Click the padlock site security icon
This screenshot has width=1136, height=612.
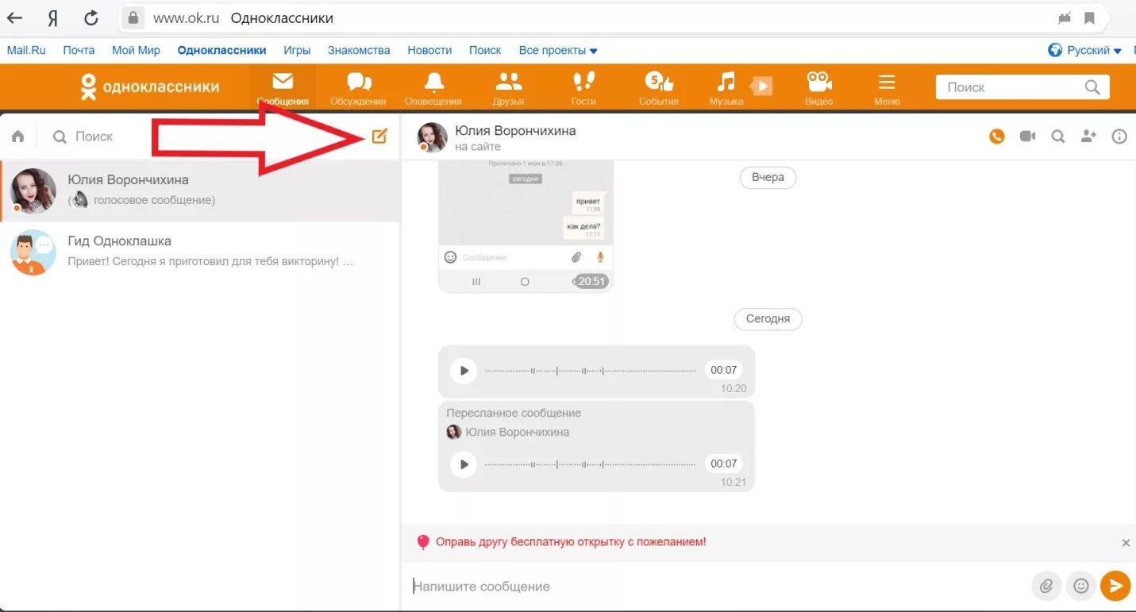coord(134,17)
